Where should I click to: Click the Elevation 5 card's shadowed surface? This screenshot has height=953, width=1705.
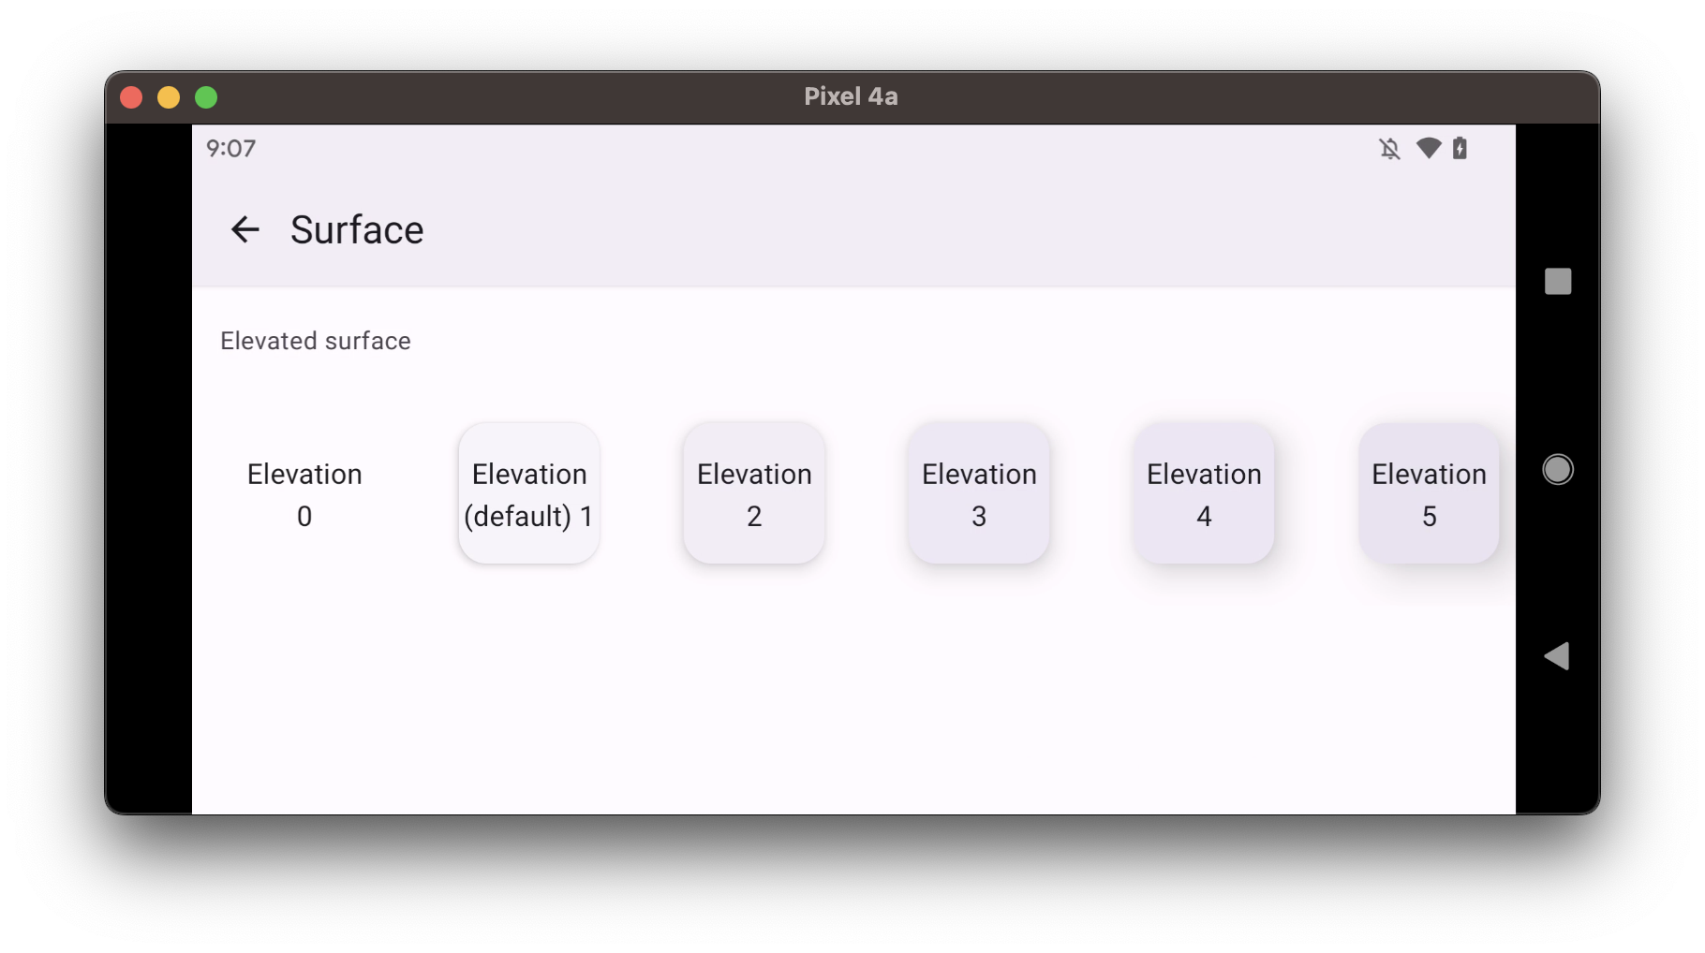coord(1428,493)
